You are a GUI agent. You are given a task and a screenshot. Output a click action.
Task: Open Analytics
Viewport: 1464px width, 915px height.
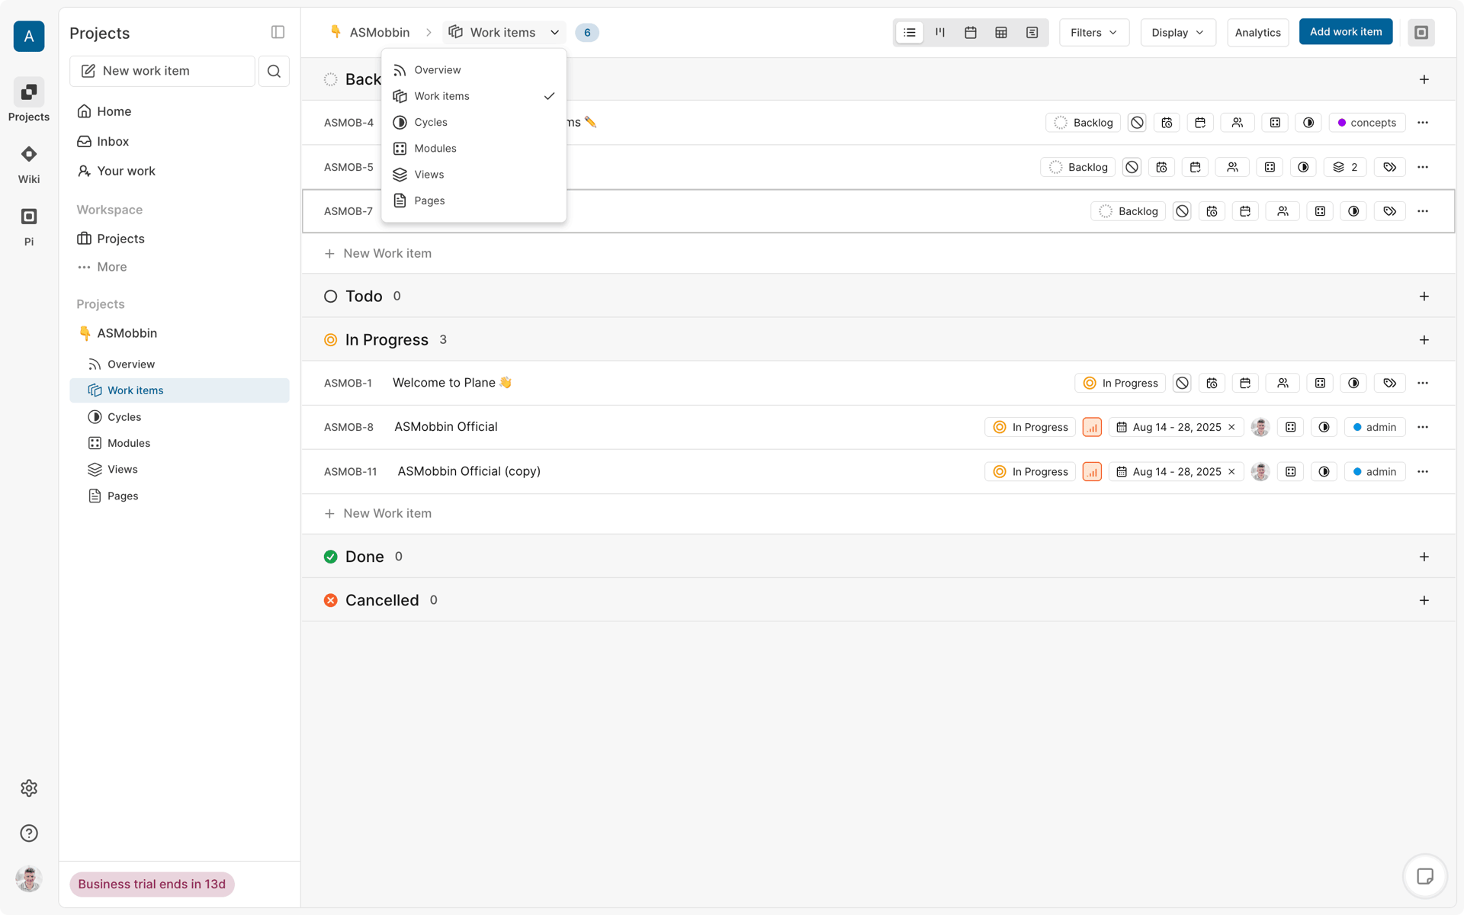coord(1257,33)
